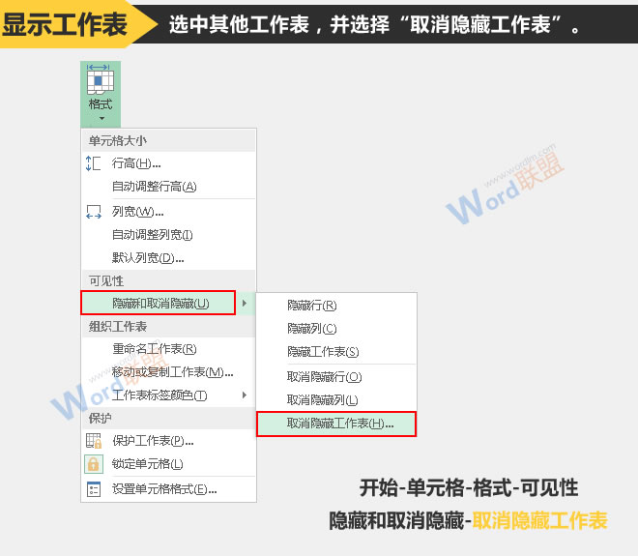638x556 pixels.
Task: Click the 锁定单元格 padlock icon
Action: (x=94, y=464)
